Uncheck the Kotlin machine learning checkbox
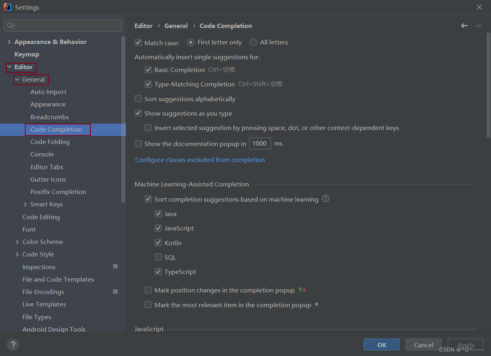 [158, 243]
